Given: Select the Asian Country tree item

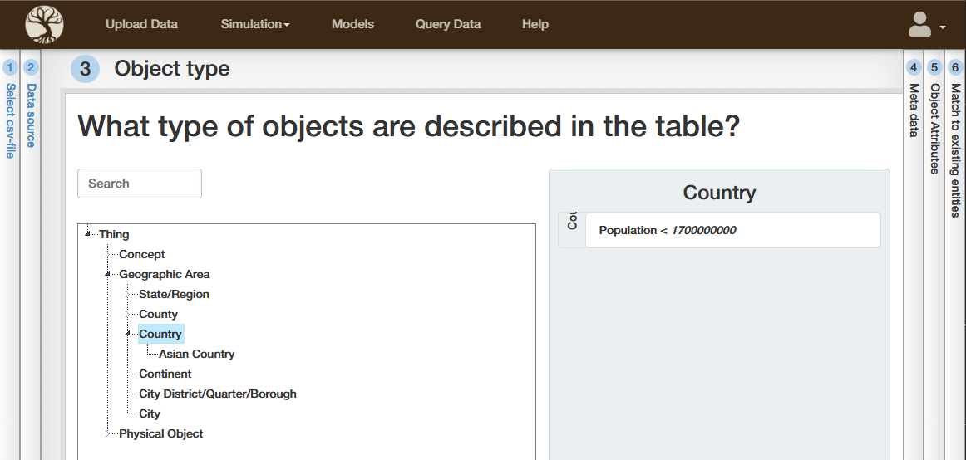Looking at the screenshot, I should tap(196, 354).
